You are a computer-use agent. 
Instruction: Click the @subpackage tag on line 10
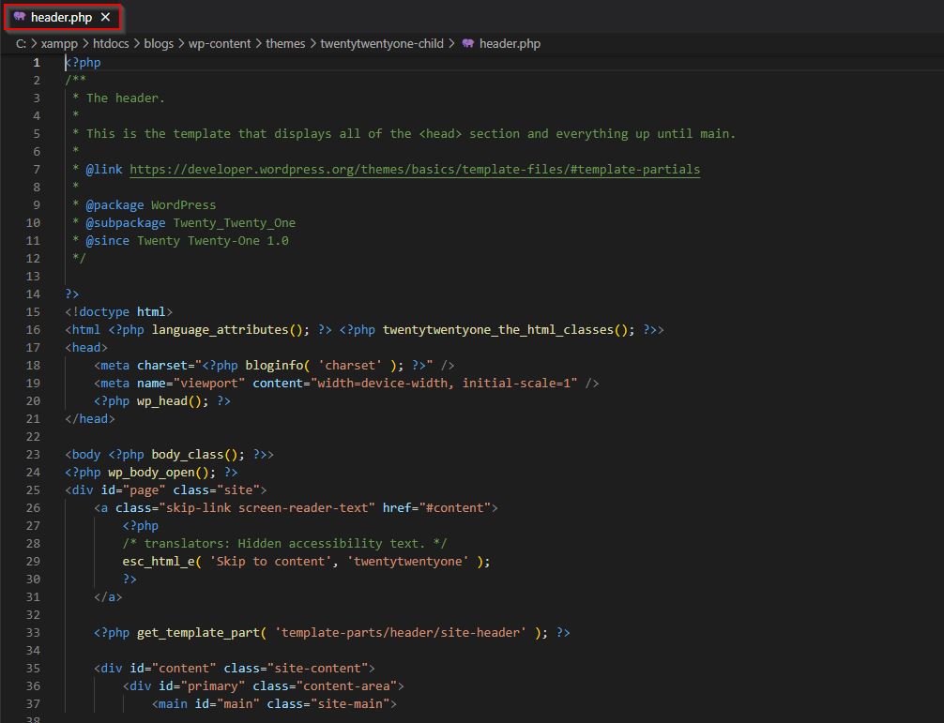pos(126,223)
